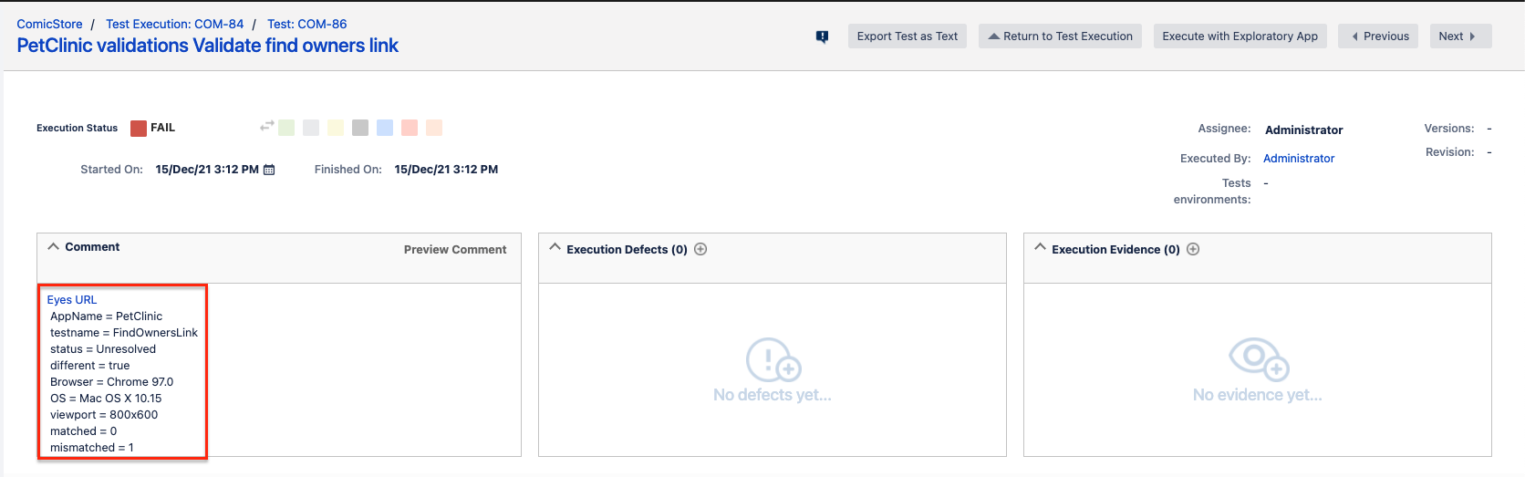The width and height of the screenshot is (1525, 477).
Task: Click the Tests environments label
Action: pos(1212,192)
